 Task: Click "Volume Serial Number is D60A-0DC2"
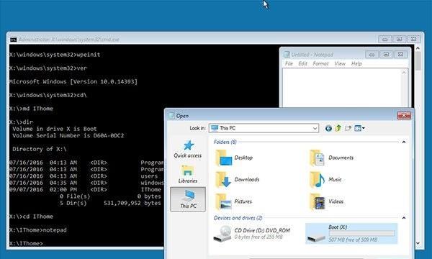68,135
